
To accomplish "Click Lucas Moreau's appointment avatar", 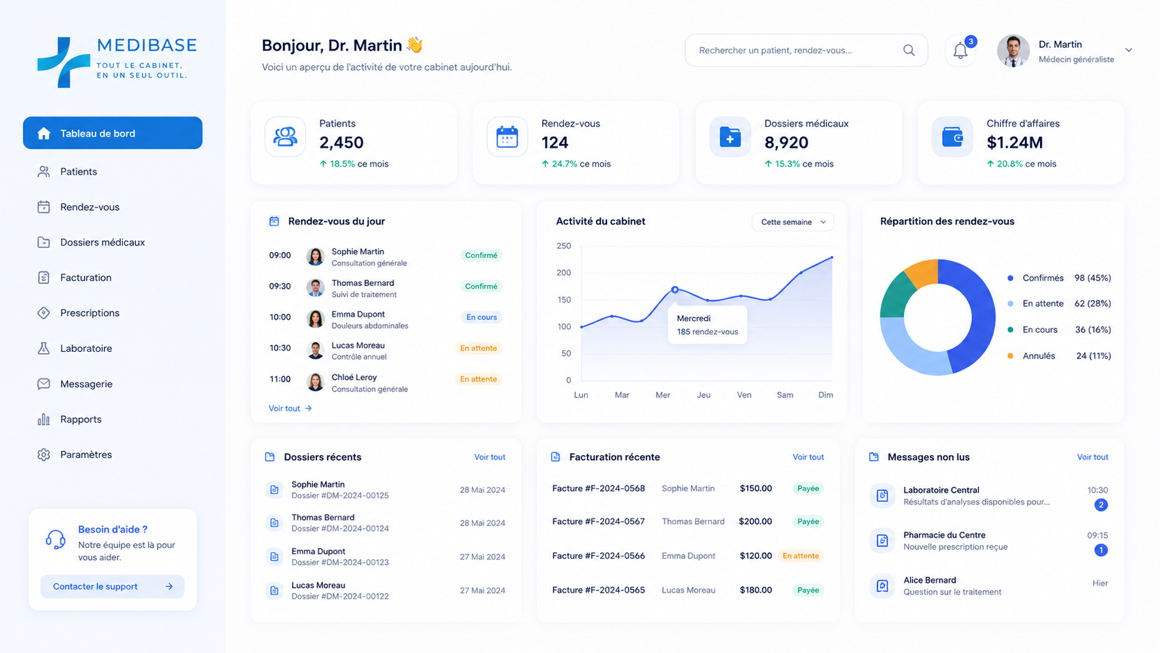I will tap(316, 350).
